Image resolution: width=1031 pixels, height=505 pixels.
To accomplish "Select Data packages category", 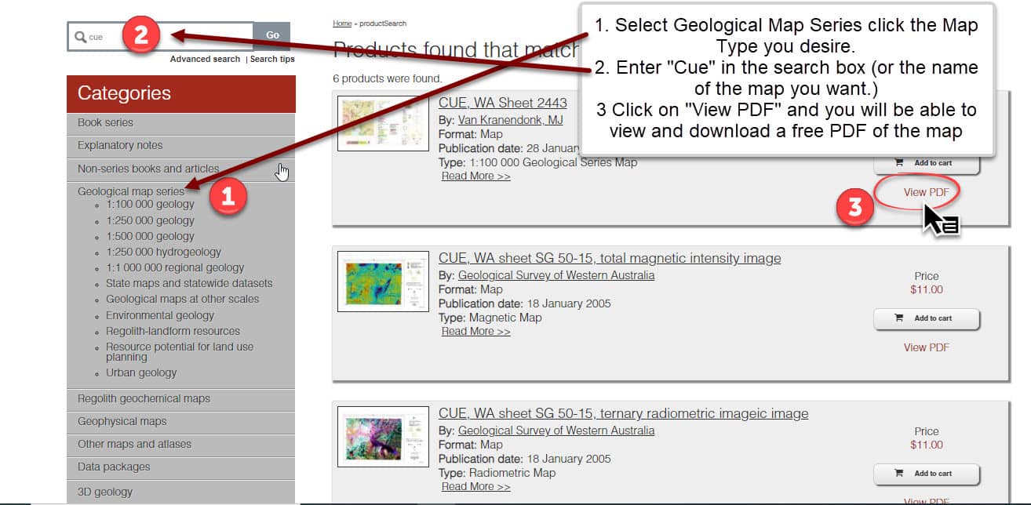I will [180, 467].
